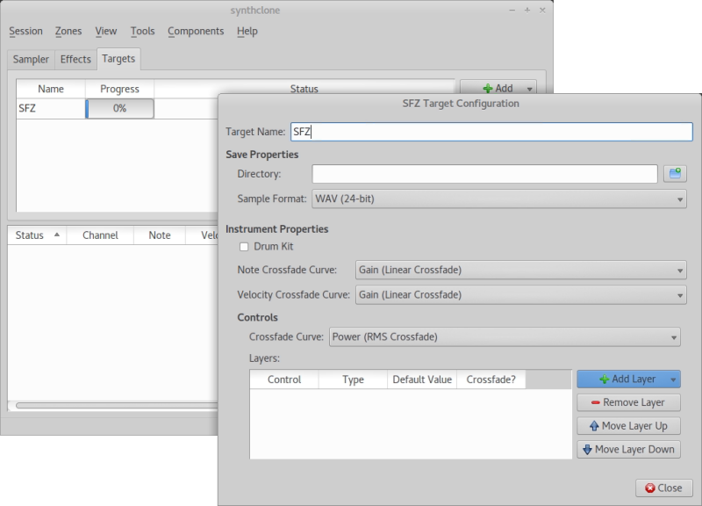Click the horizontal scrollbar in zones table
The height and width of the screenshot is (506, 702).
[117, 406]
